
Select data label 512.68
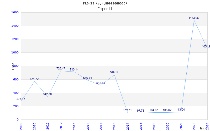coord(101,83)
